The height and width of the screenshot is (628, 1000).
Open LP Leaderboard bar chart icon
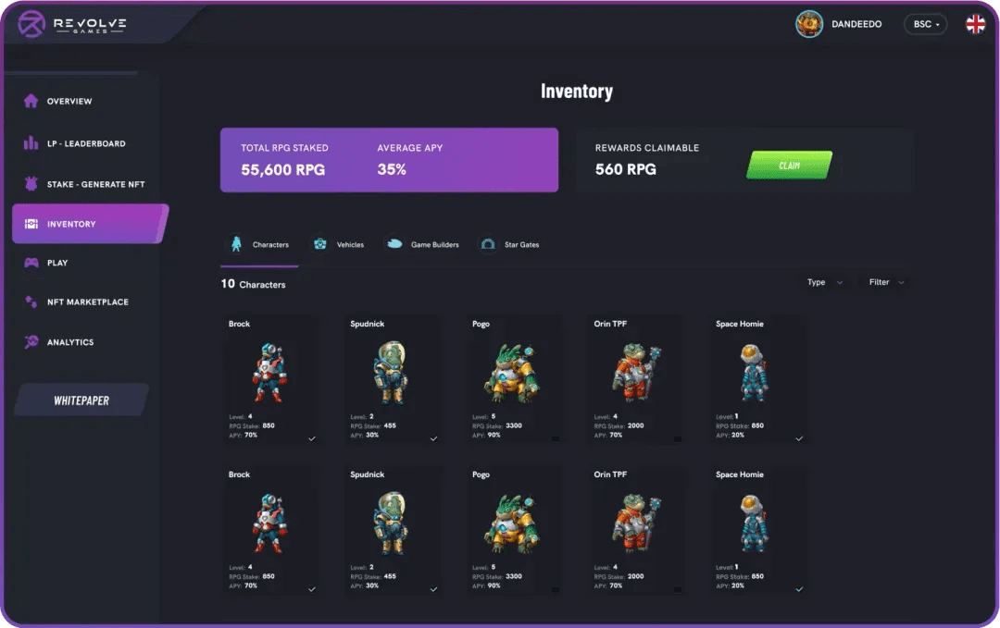pyautogui.click(x=31, y=142)
